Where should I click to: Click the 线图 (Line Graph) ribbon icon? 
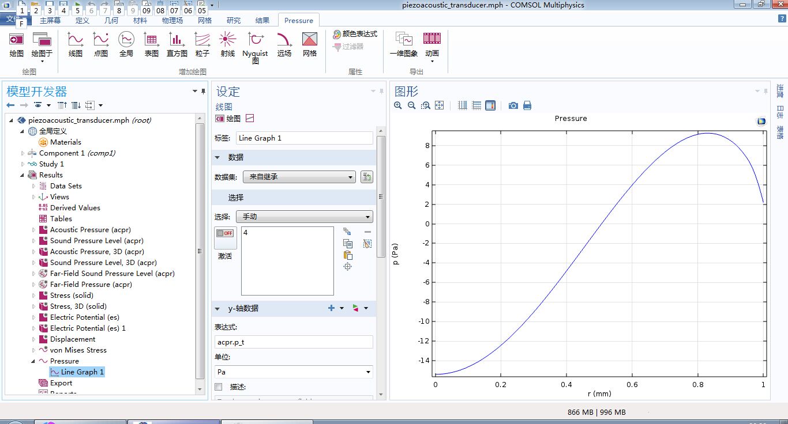point(76,44)
